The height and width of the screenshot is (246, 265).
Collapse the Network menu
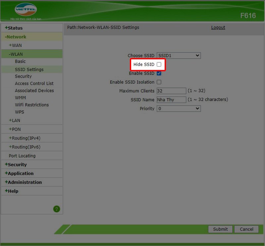[15, 37]
